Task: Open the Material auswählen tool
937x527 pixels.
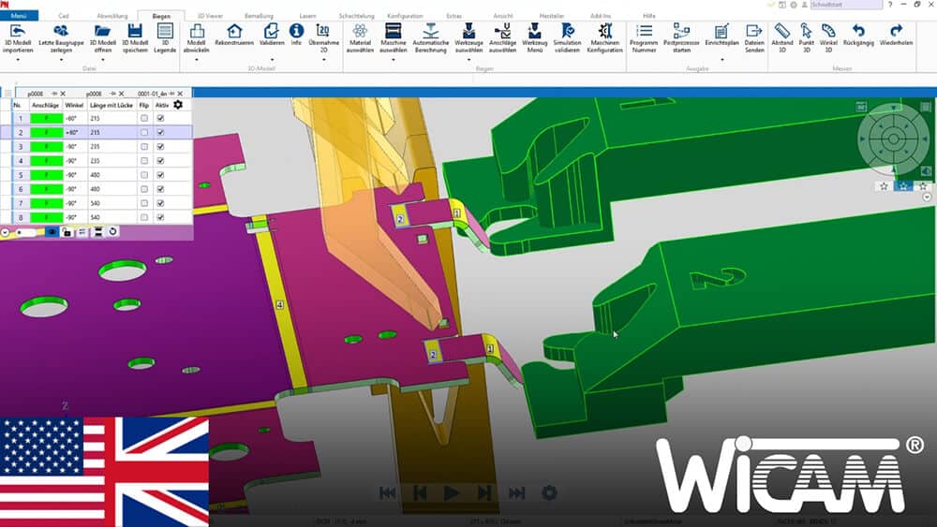Action: pos(361,32)
